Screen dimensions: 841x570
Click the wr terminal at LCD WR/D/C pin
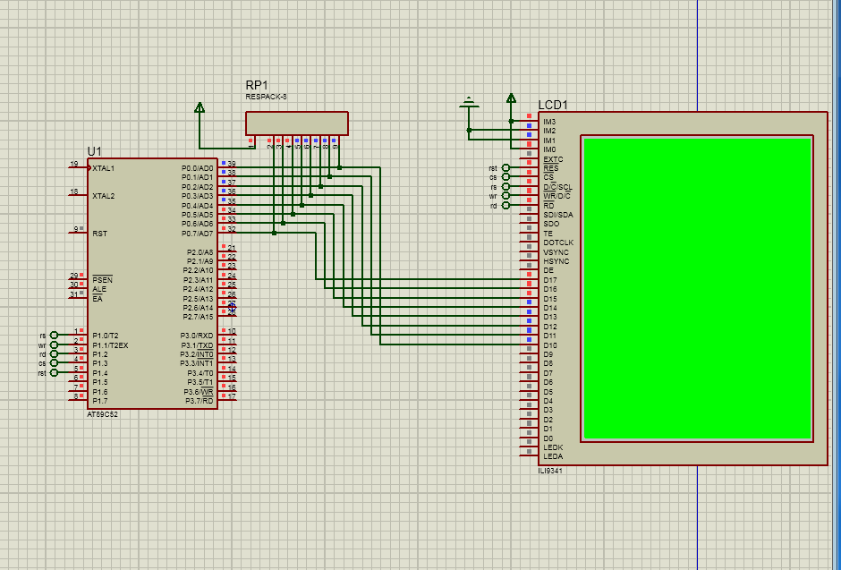point(505,196)
